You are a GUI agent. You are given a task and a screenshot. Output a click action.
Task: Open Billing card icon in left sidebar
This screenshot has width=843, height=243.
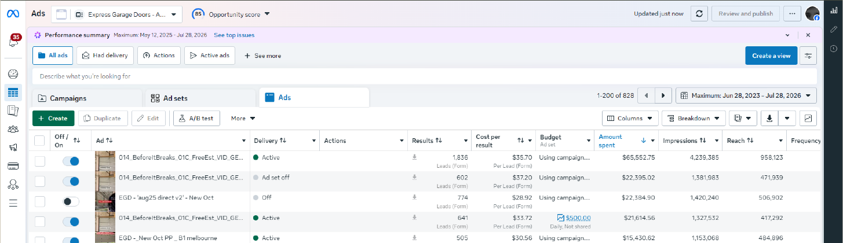13,166
